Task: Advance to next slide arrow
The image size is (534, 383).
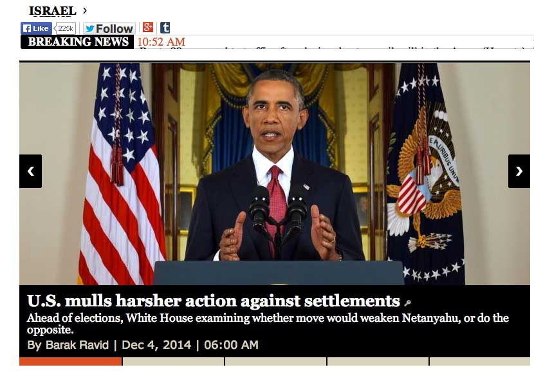Action: pyautogui.click(x=519, y=171)
